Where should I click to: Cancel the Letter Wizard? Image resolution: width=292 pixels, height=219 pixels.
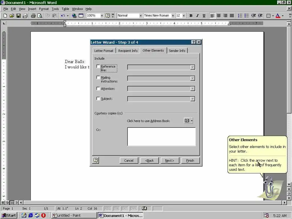(129, 161)
